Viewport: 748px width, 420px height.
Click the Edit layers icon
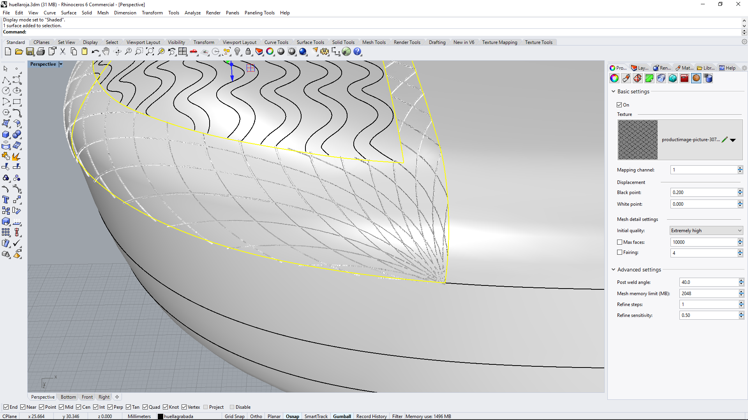[259, 52]
